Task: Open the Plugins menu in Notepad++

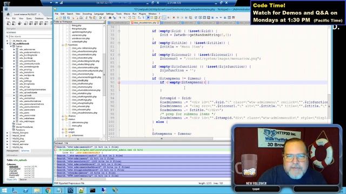Action: 143,14
